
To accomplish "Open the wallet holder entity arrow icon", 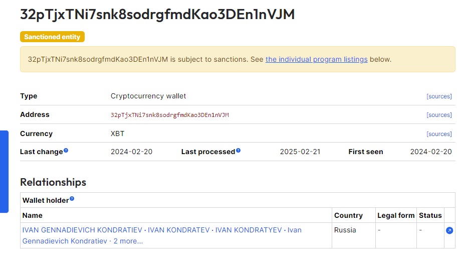I will pyautogui.click(x=449, y=230).
